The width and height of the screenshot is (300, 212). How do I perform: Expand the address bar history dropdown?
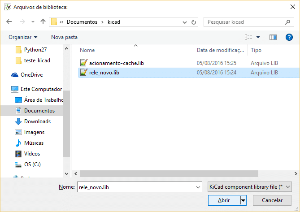pyautogui.click(x=185, y=22)
